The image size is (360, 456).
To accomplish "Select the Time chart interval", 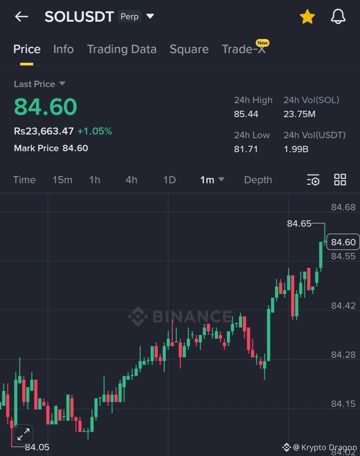I will click(x=24, y=180).
